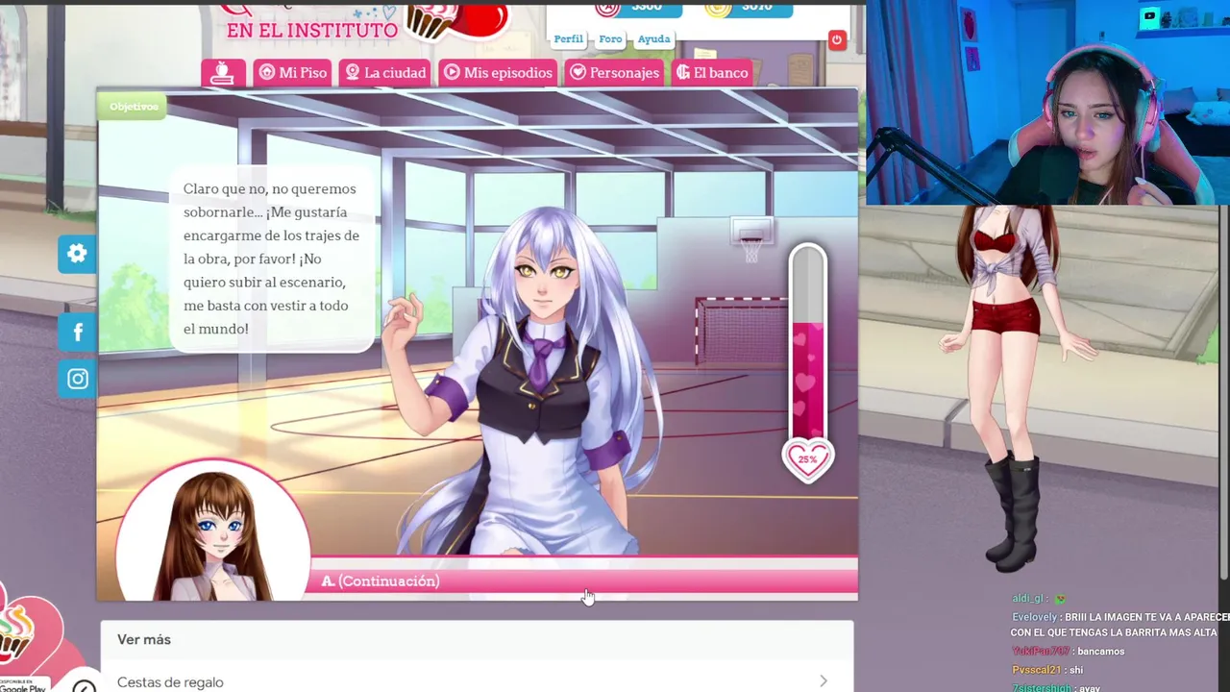Click the action points counter icon
This screenshot has width=1230, height=692.
click(607, 8)
